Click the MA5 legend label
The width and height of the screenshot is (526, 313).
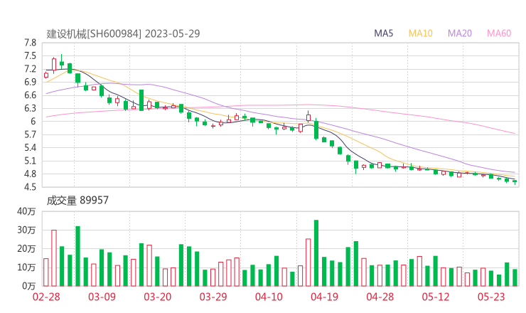383,33
